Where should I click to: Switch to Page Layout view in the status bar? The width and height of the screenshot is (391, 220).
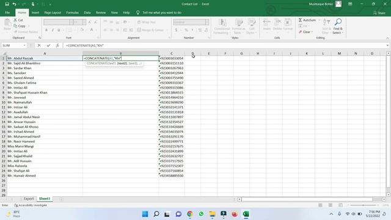pyautogui.click(x=330, y=205)
